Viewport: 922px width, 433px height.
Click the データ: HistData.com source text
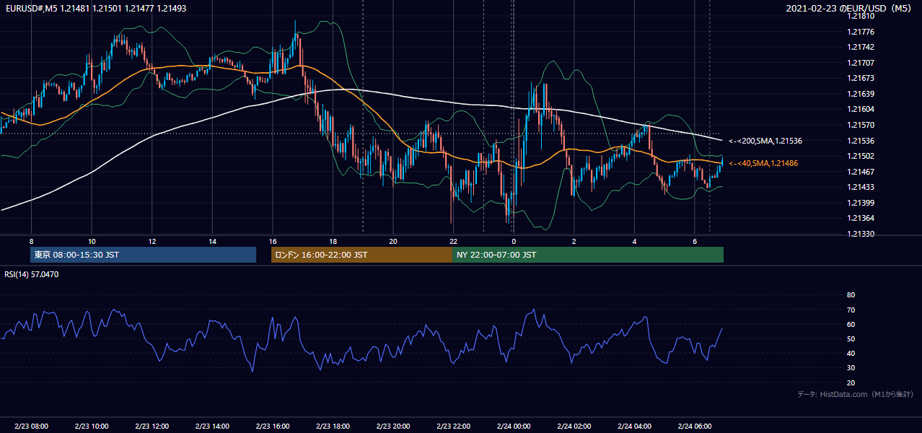(856, 394)
